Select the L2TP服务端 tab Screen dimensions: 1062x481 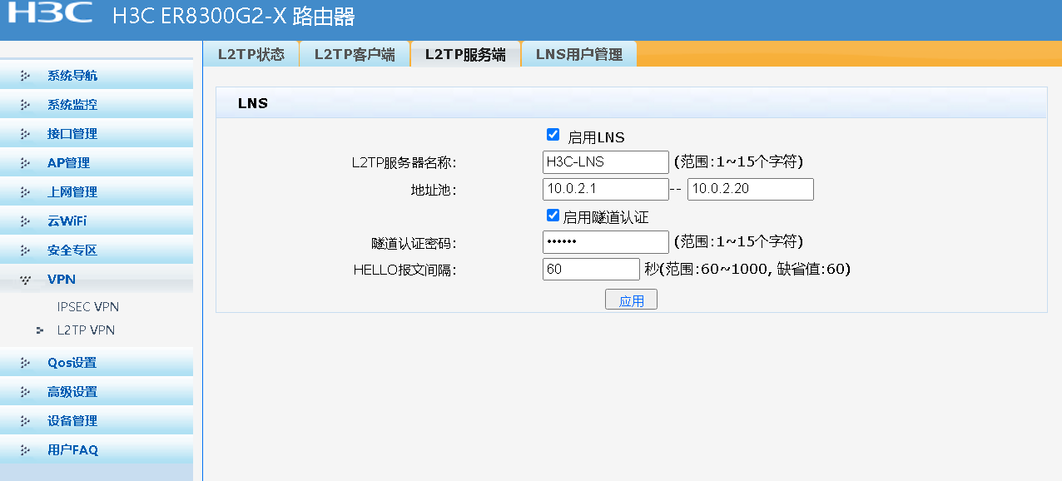coord(465,54)
